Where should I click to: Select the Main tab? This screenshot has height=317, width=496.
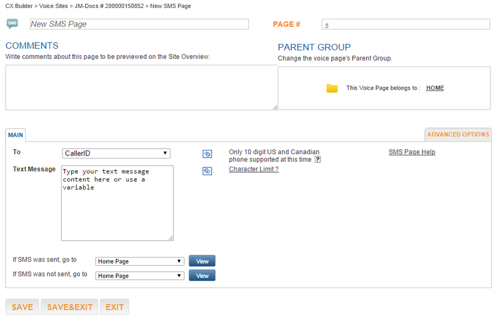15,135
